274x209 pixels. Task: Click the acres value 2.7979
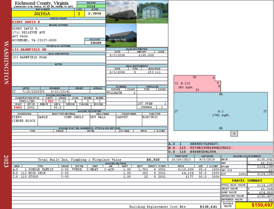(x=94, y=14)
